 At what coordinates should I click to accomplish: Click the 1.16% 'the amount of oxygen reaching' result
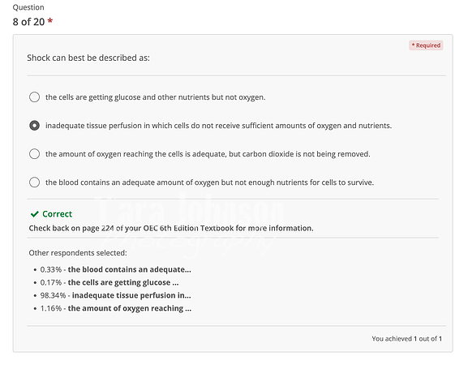pos(116,308)
